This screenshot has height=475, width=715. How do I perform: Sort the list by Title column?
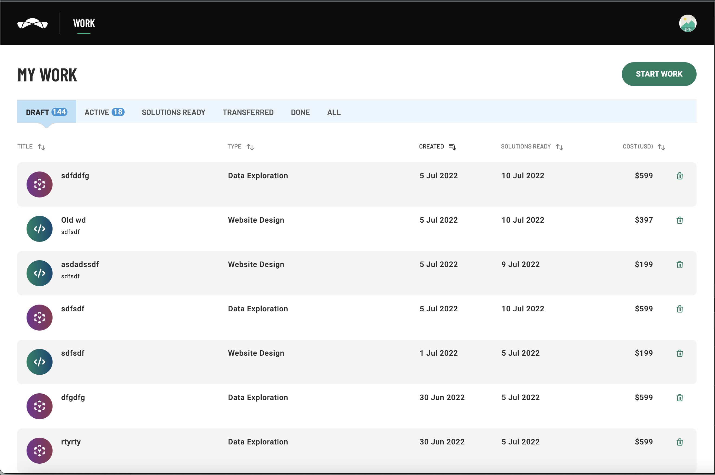click(x=41, y=147)
